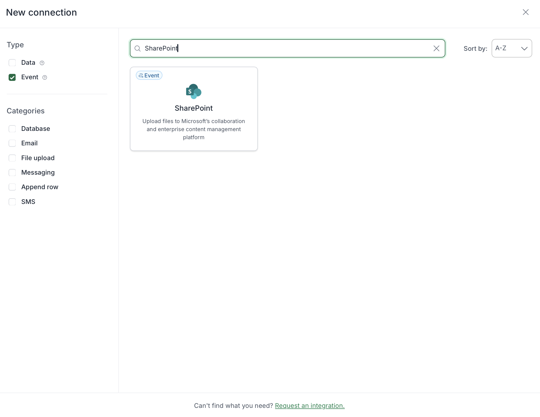Click the help icon next to Event
The height and width of the screenshot is (417, 540).
(45, 77)
